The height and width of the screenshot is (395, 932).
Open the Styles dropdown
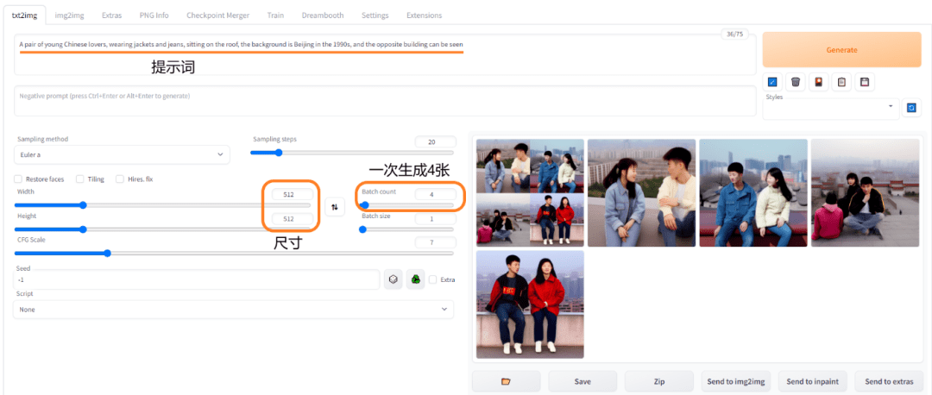pos(831,107)
